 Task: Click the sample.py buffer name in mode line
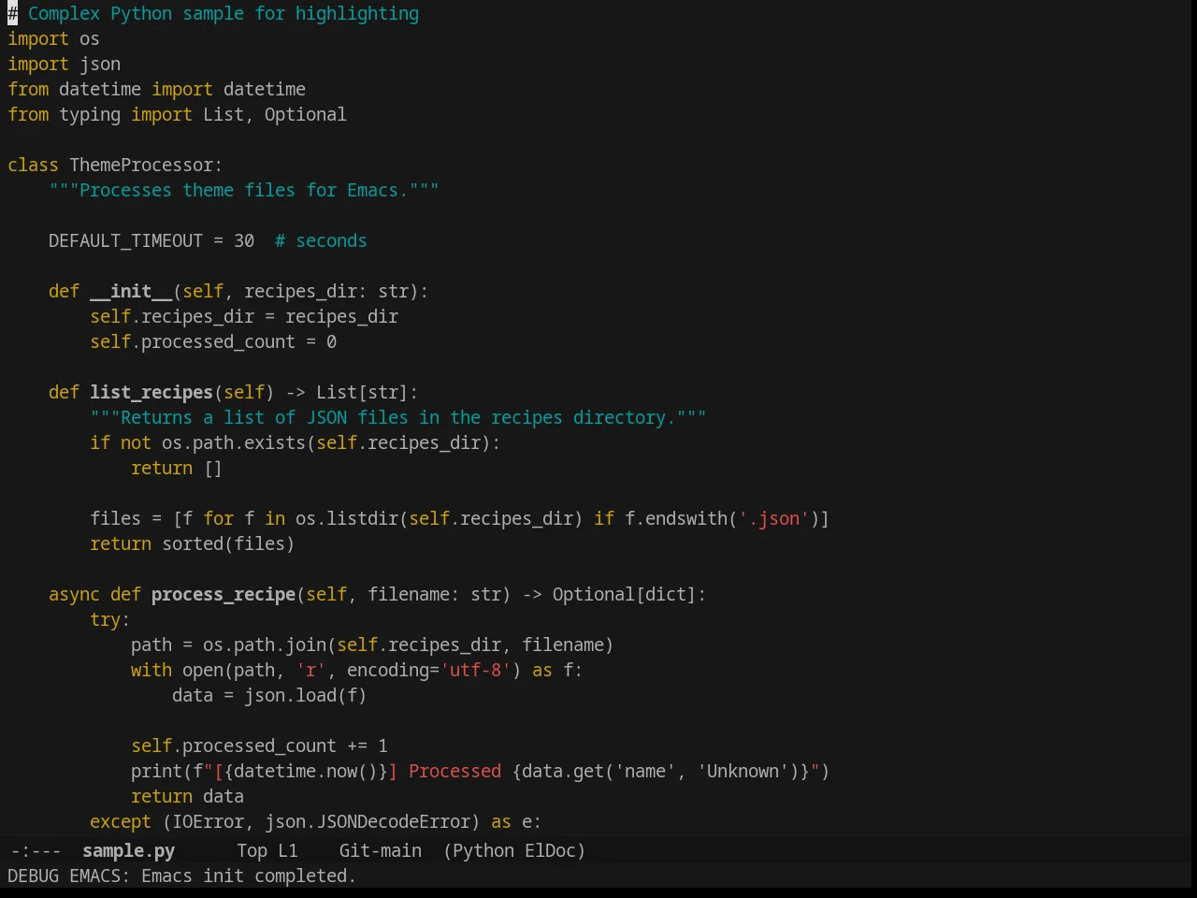[128, 850]
